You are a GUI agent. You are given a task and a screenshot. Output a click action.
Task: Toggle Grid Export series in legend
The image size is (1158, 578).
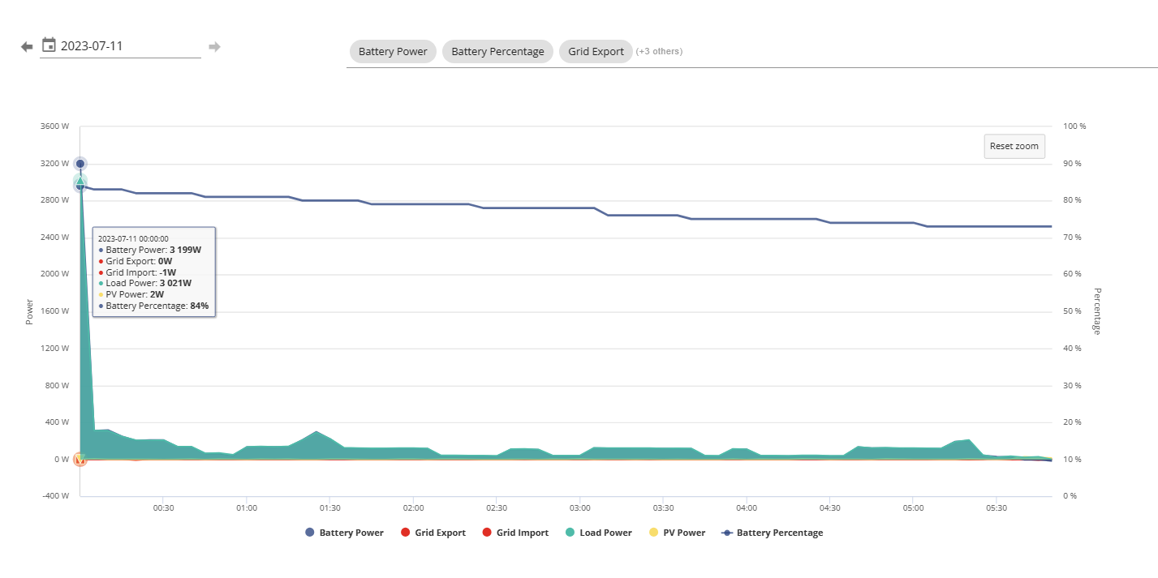433,533
